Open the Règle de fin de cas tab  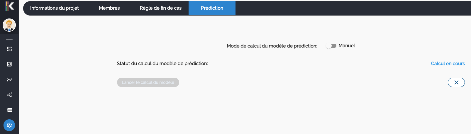160,8
